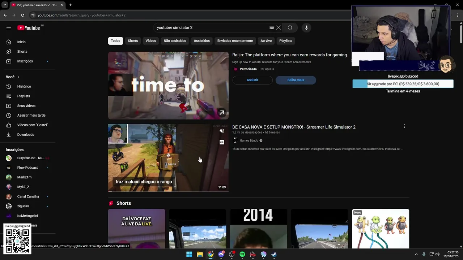
Task: Select the Enviados recentemente filter chip
Action: point(235,41)
